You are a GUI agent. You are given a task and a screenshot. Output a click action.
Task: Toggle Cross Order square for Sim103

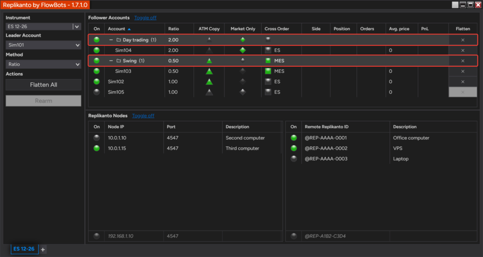click(x=268, y=71)
